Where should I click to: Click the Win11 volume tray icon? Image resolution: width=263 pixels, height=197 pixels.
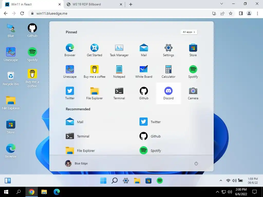(x=234, y=181)
